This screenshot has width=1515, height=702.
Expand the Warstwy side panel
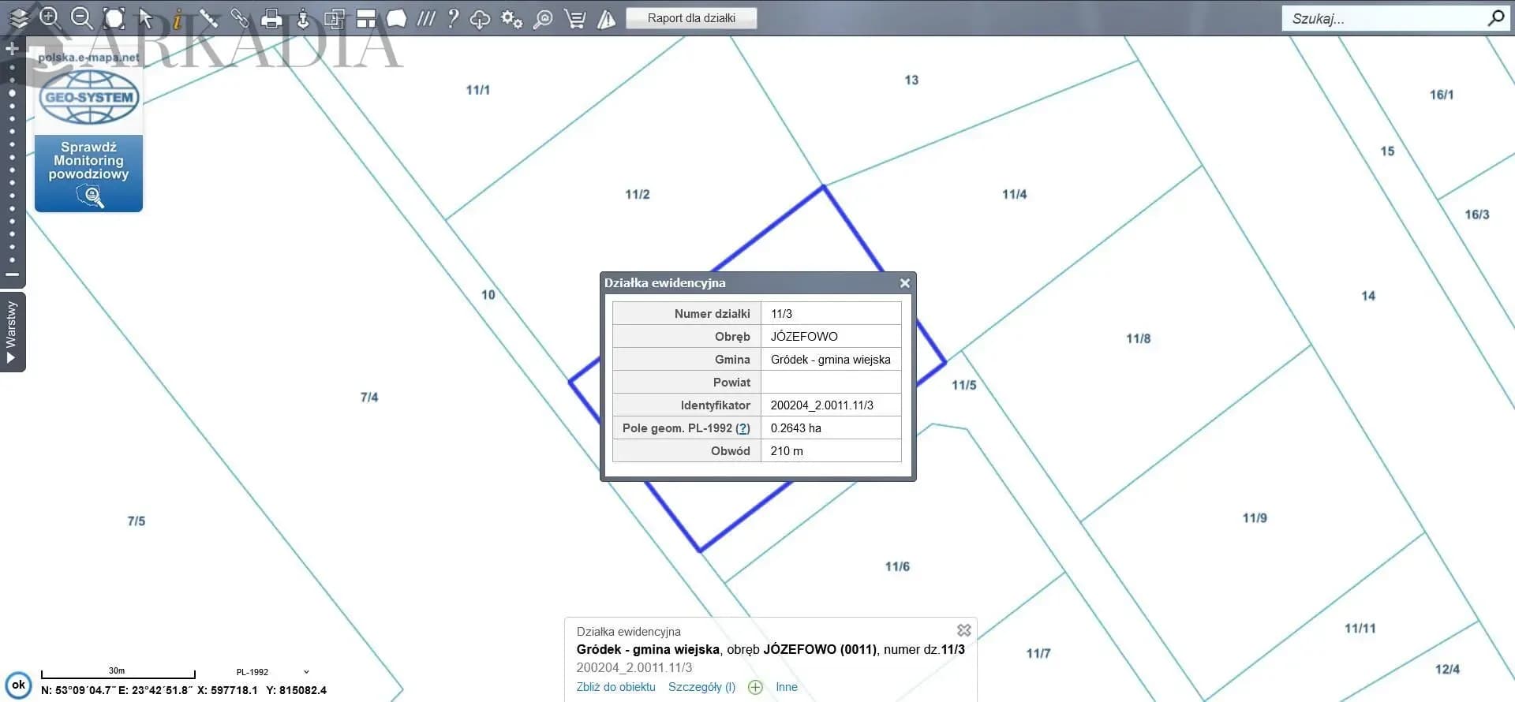click(x=12, y=331)
